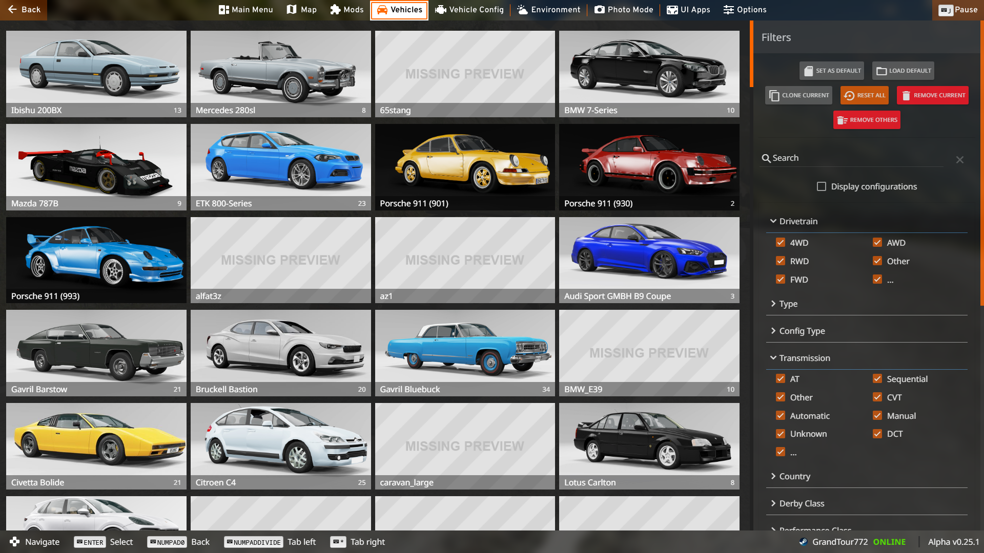
Task: Switch to the Map tab
Action: point(302,10)
